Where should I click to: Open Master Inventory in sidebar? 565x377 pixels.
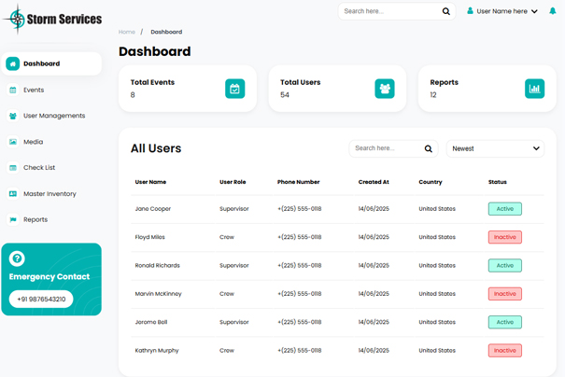click(x=49, y=194)
